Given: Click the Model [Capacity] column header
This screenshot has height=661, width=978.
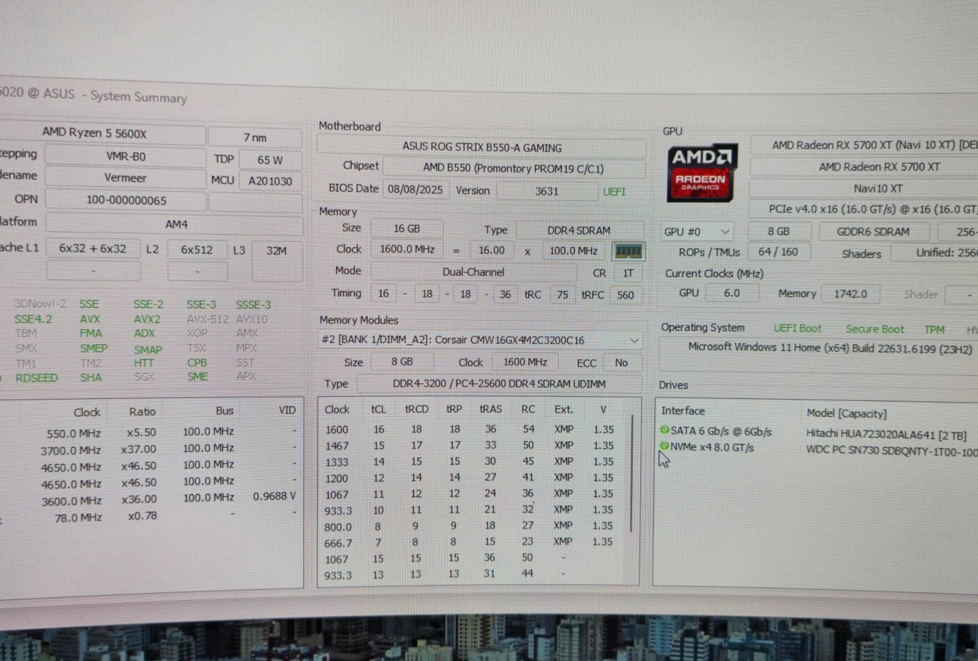Looking at the screenshot, I should (x=846, y=413).
